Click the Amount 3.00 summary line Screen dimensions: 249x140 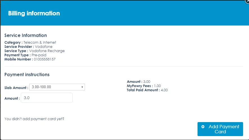point(139,82)
